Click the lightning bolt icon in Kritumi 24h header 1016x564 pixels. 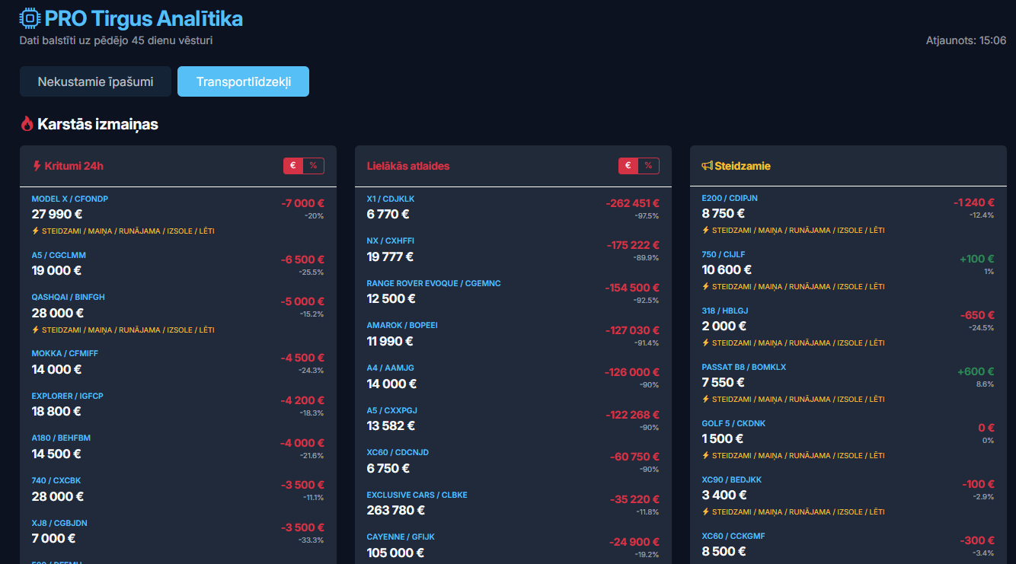pyautogui.click(x=36, y=166)
